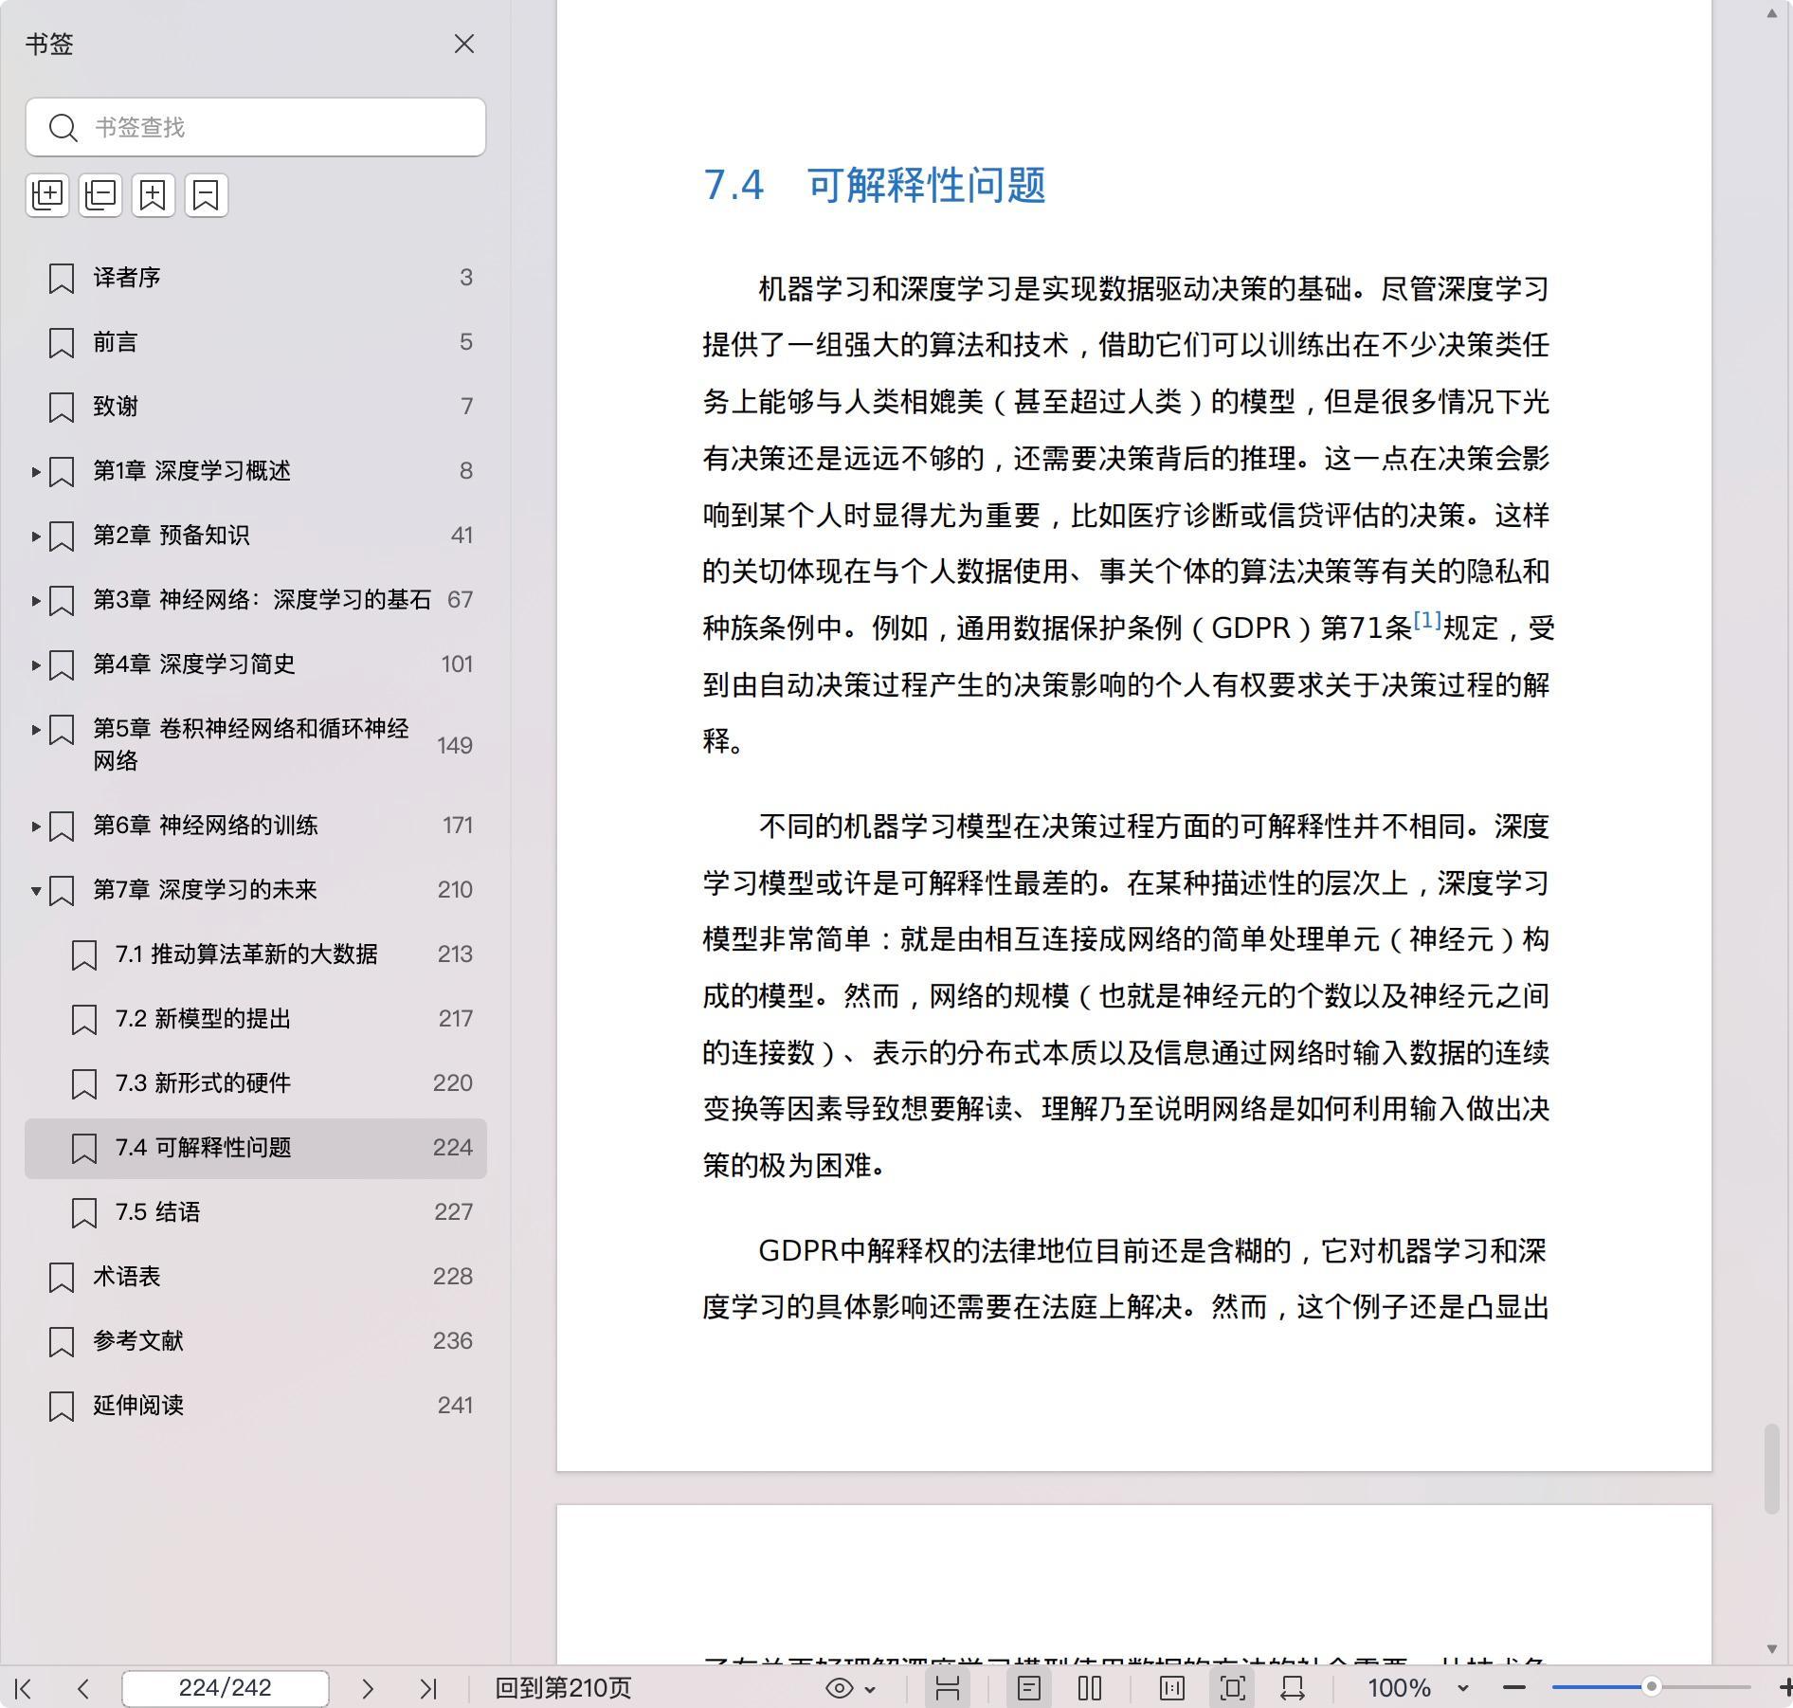Enable two-page side-by-side view
Viewport: 1793px width, 1708px height.
(1090, 1688)
